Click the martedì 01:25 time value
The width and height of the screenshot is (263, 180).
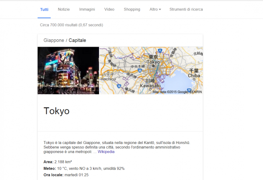(x=77, y=175)
